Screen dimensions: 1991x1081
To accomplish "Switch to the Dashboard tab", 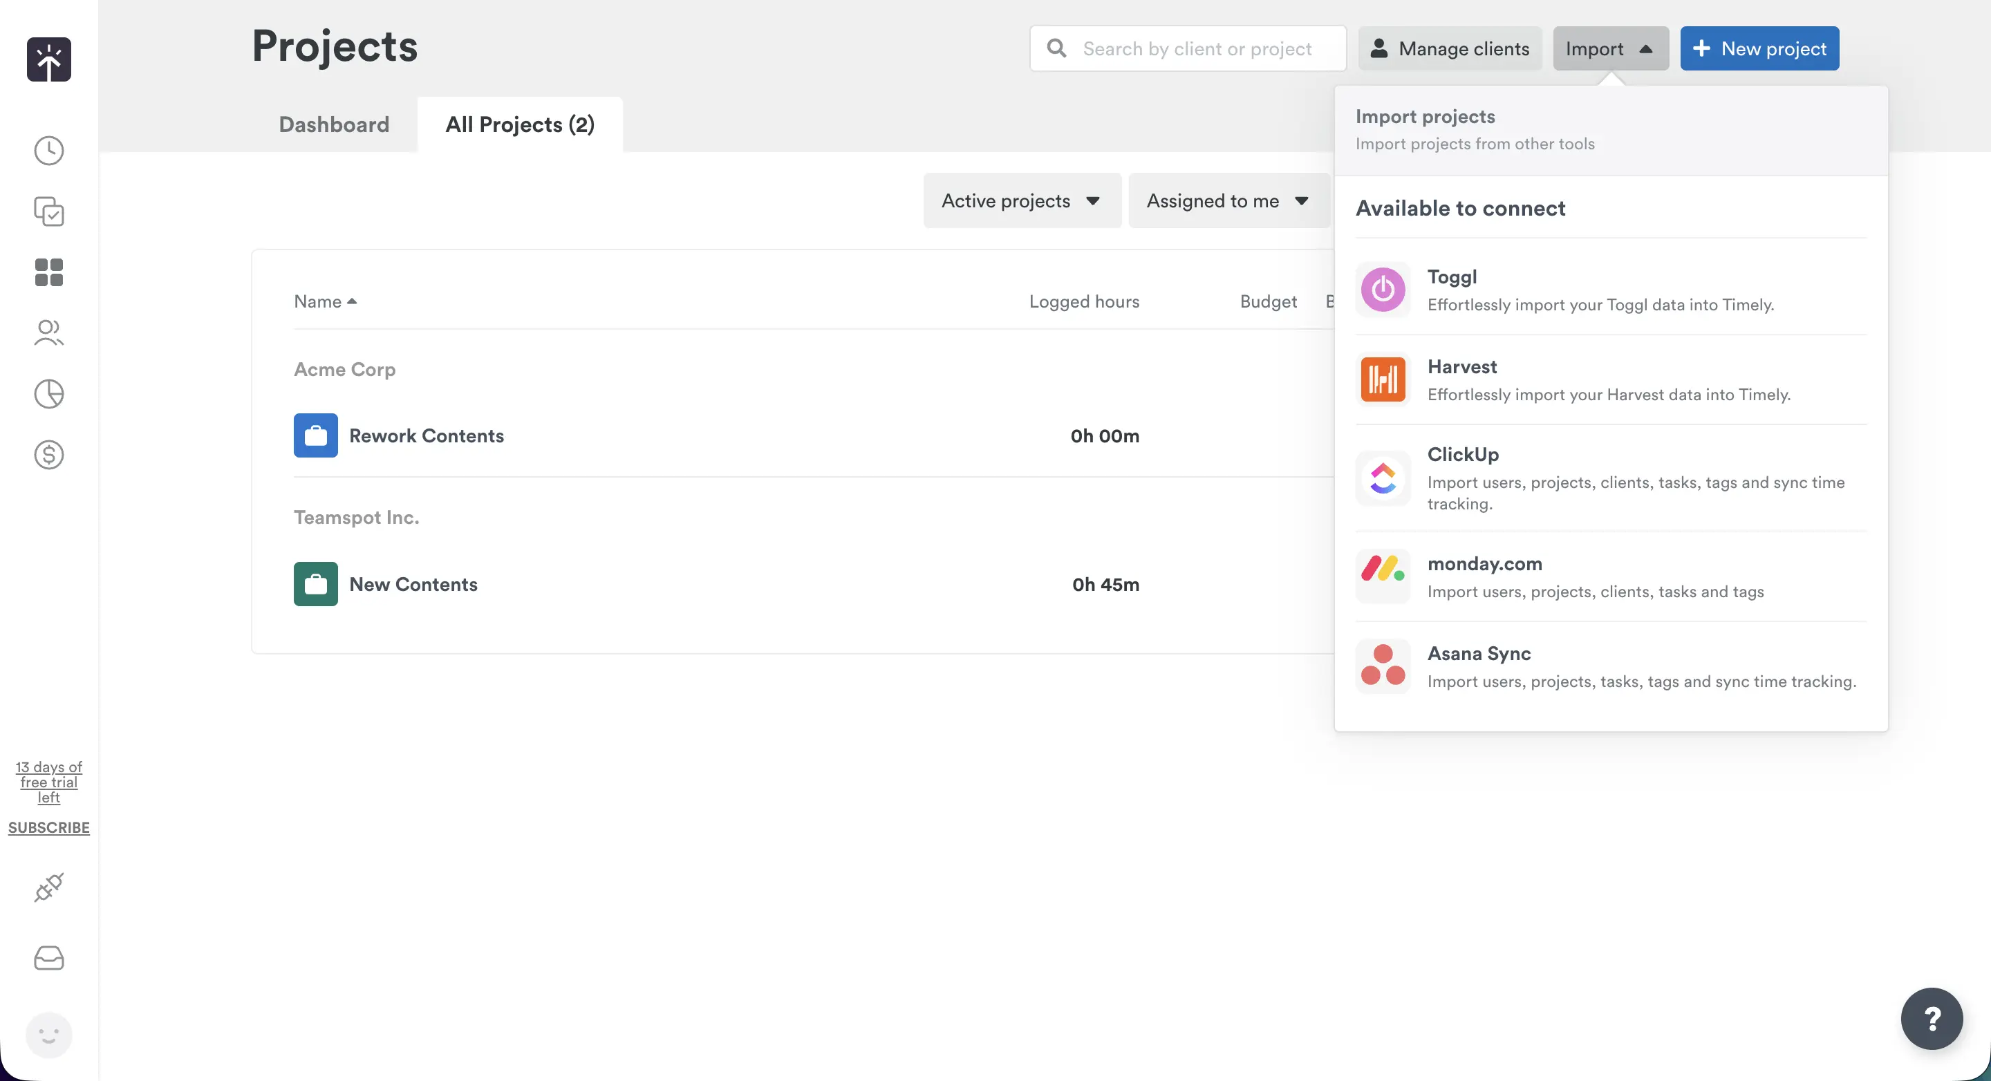I will pyautogui.click(x=334, y=124).
